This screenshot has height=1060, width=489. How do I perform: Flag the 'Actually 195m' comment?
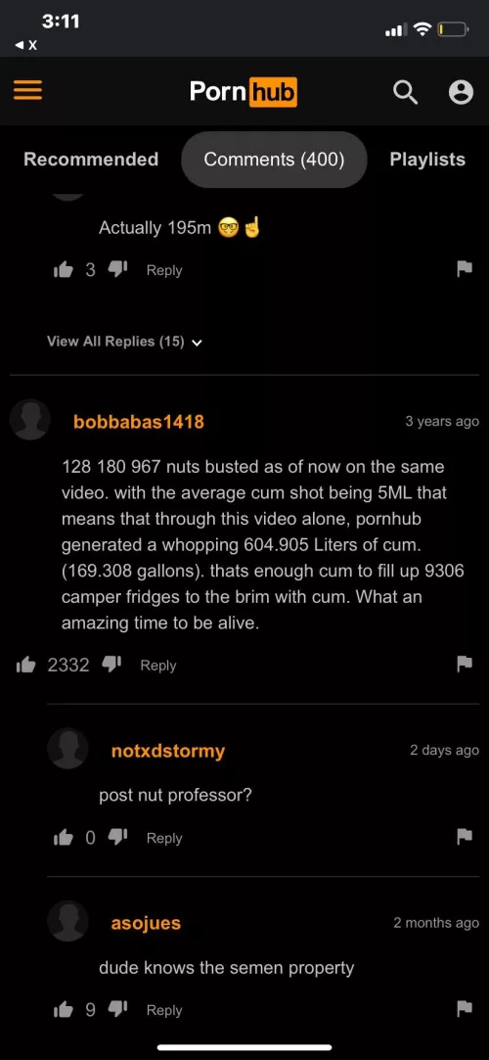[464, 270]
